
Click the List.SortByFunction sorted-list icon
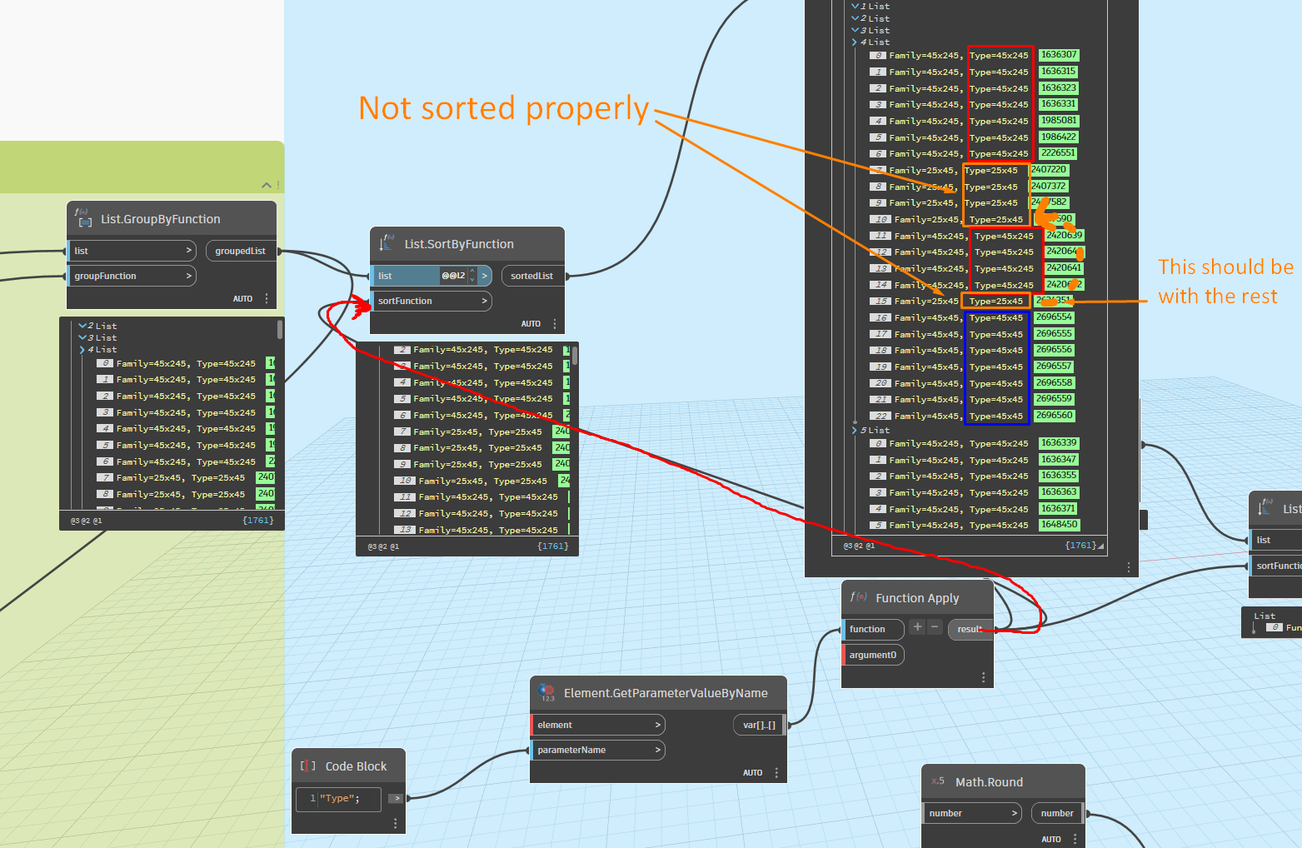point(387,243)
